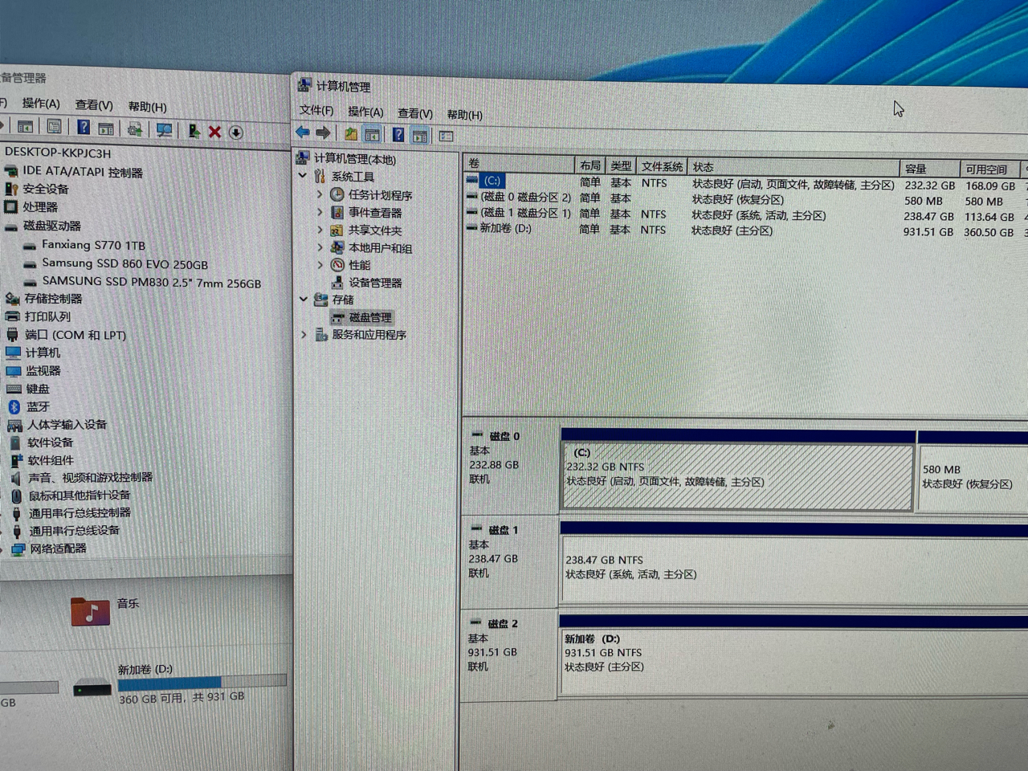Click the back arrow in Computer Management toolbar

click(x=303, y=133)
